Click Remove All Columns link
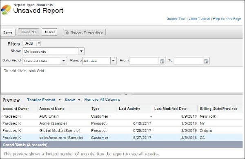The width and height of the screenshot is (245, 159). pos(102,100)
